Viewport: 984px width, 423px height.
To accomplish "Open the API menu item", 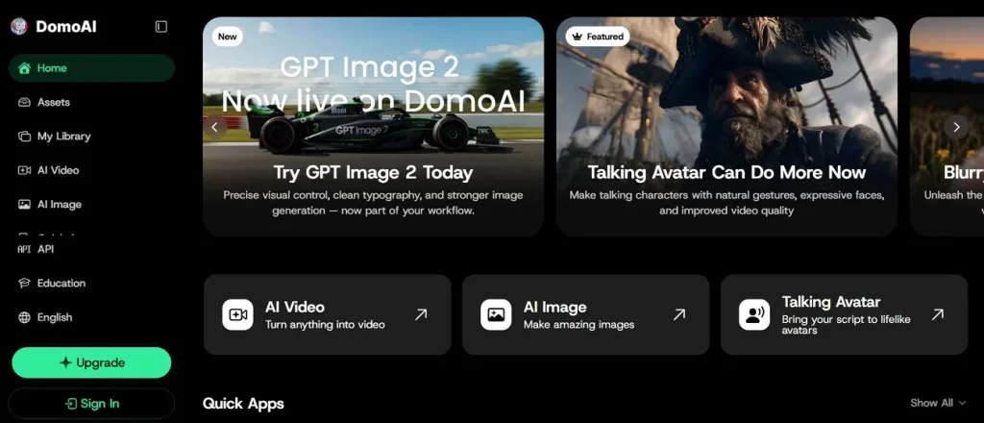I will point(91,249).
